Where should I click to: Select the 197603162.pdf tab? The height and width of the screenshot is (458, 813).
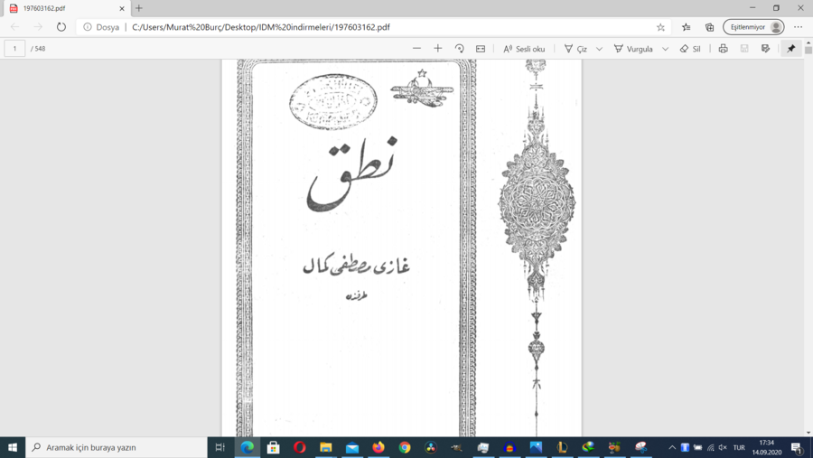coord(66,8)
